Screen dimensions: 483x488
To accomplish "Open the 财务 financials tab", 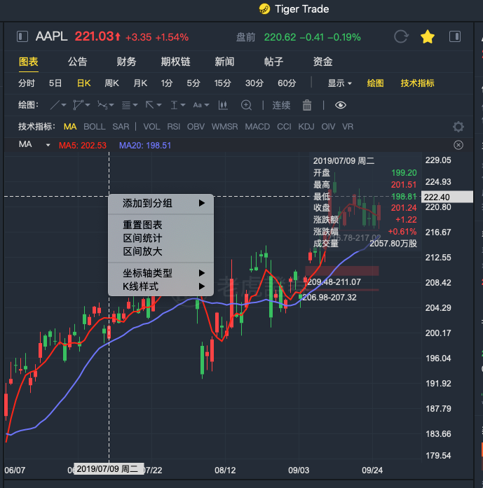I will [x=126, y=62].
